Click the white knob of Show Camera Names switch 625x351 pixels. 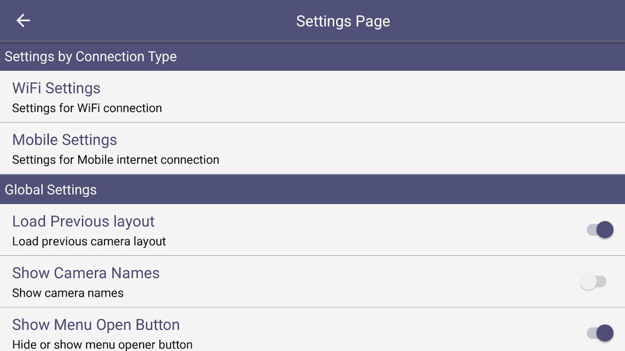[588, 282]
